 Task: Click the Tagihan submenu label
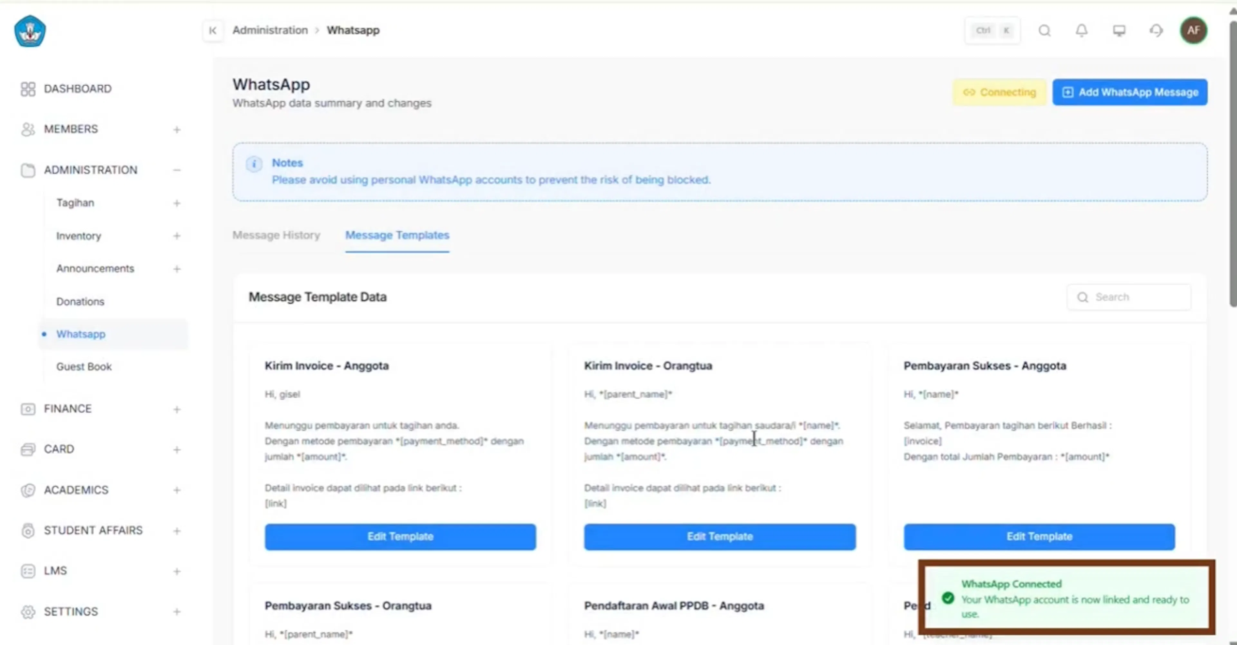pyautogui.click(x=75, y=203)
